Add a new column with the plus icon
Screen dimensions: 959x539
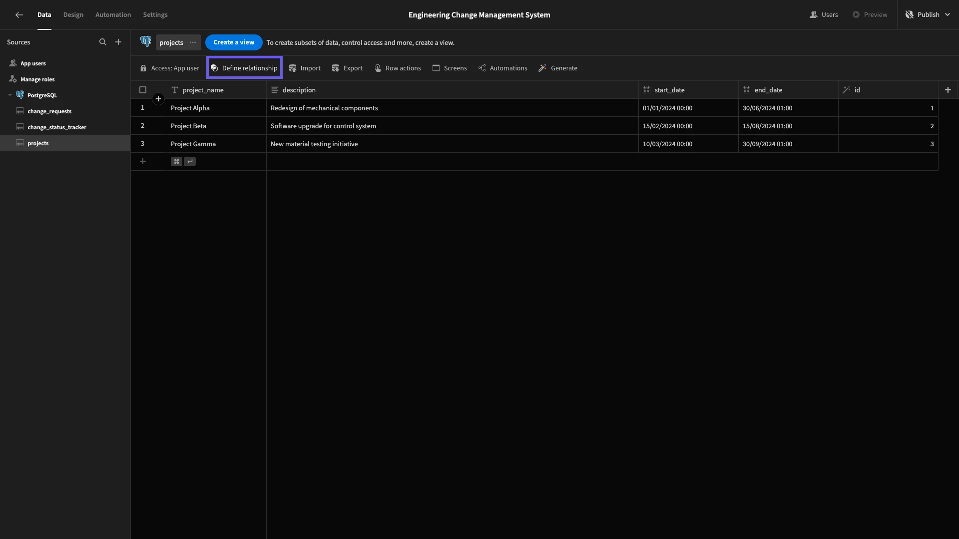(x=948, y=90)
